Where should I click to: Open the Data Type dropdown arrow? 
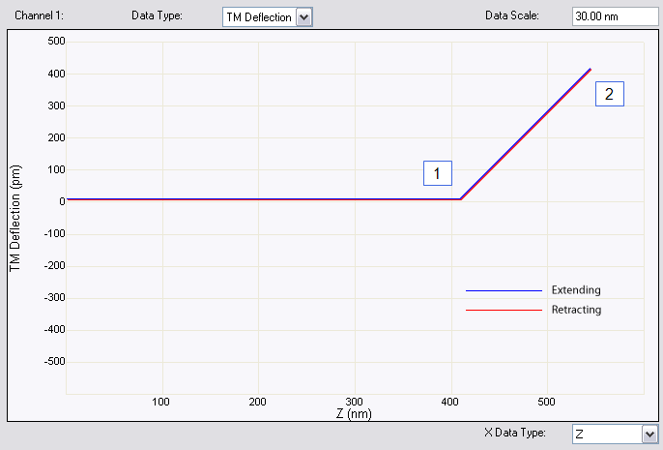click(x=304, y=16)
